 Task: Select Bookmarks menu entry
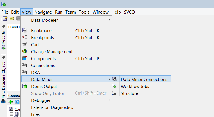pyautogui.click(x=66, y=31)
